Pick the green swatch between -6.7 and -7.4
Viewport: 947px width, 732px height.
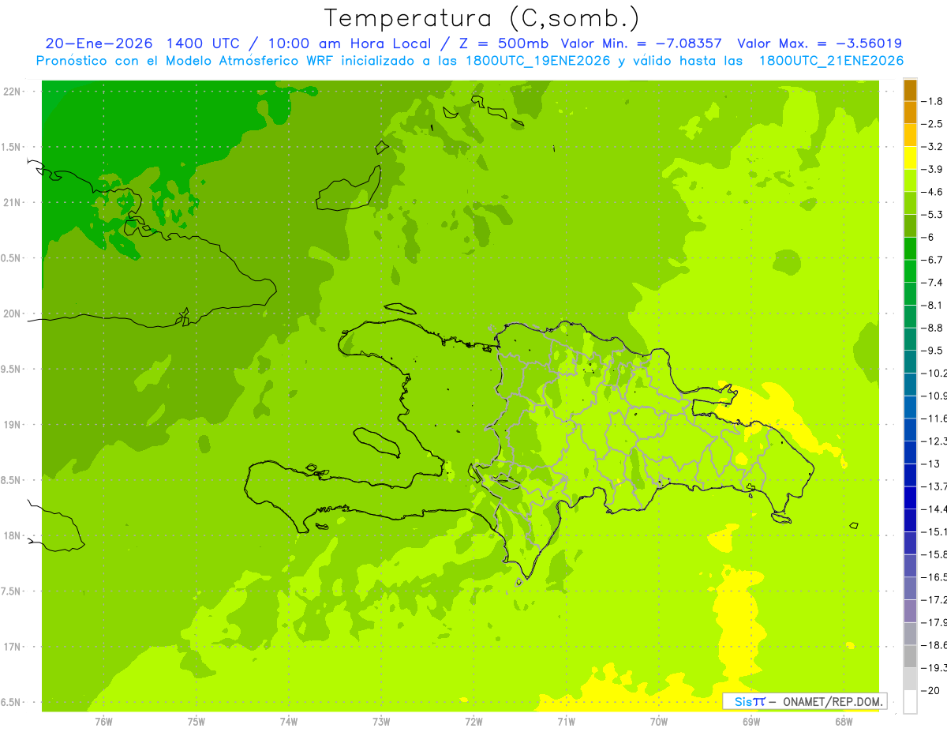coord(910,272)
